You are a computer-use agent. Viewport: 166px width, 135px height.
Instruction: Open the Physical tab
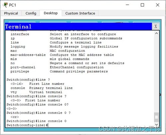click(11, 13)
